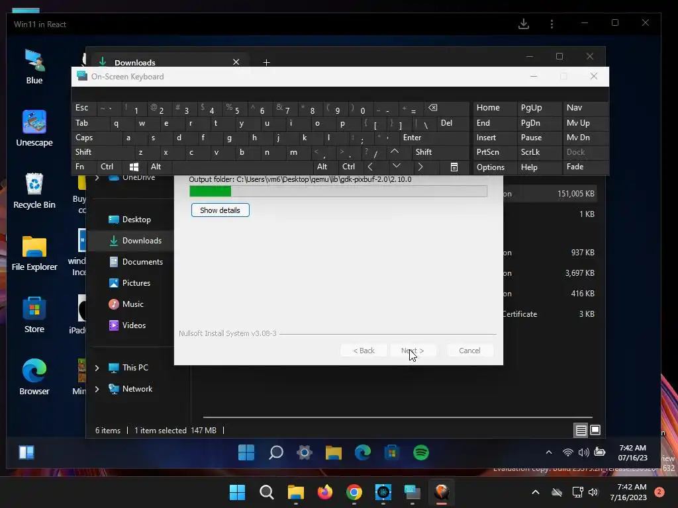The width and height of the screenshot is (678, 508).
Task: Toggle the Nav key on On-Screen Keyboard
Action: pos(585,108)
